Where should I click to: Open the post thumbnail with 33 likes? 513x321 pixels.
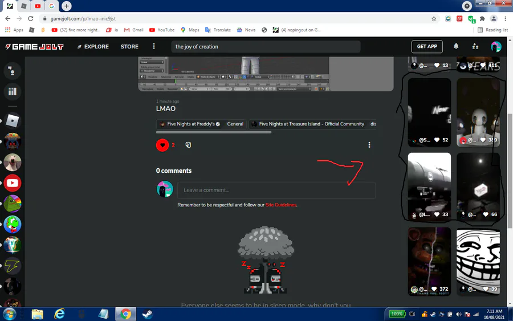pos(429,187)
